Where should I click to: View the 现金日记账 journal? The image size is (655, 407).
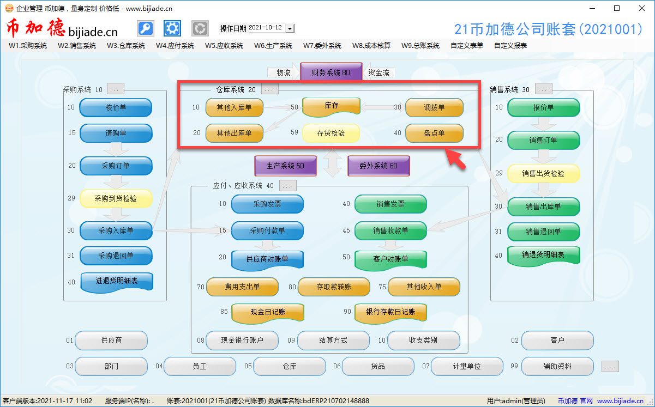coord(268,313)
